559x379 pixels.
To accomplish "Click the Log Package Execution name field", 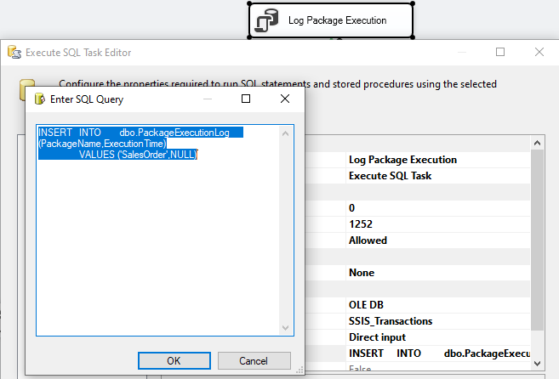I will (x=402, y=160).
